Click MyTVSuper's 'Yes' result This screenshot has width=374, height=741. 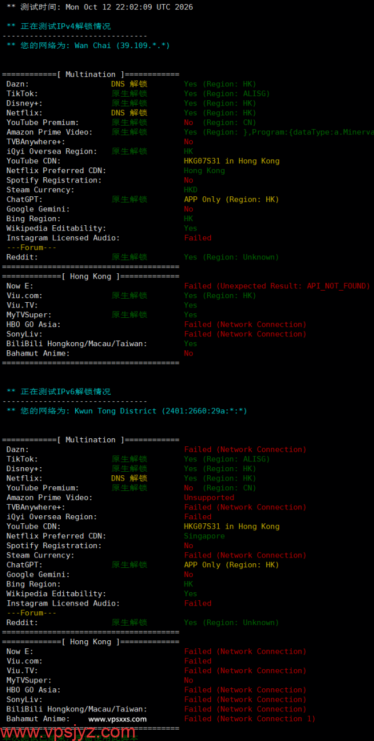click(190, 315)
